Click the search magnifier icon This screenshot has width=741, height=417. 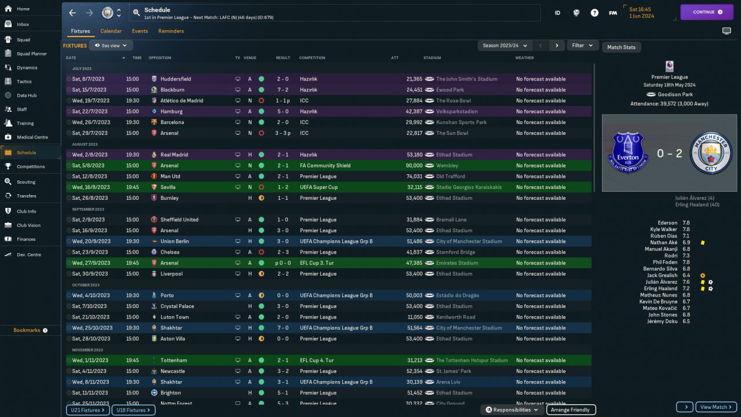[136, 13]
